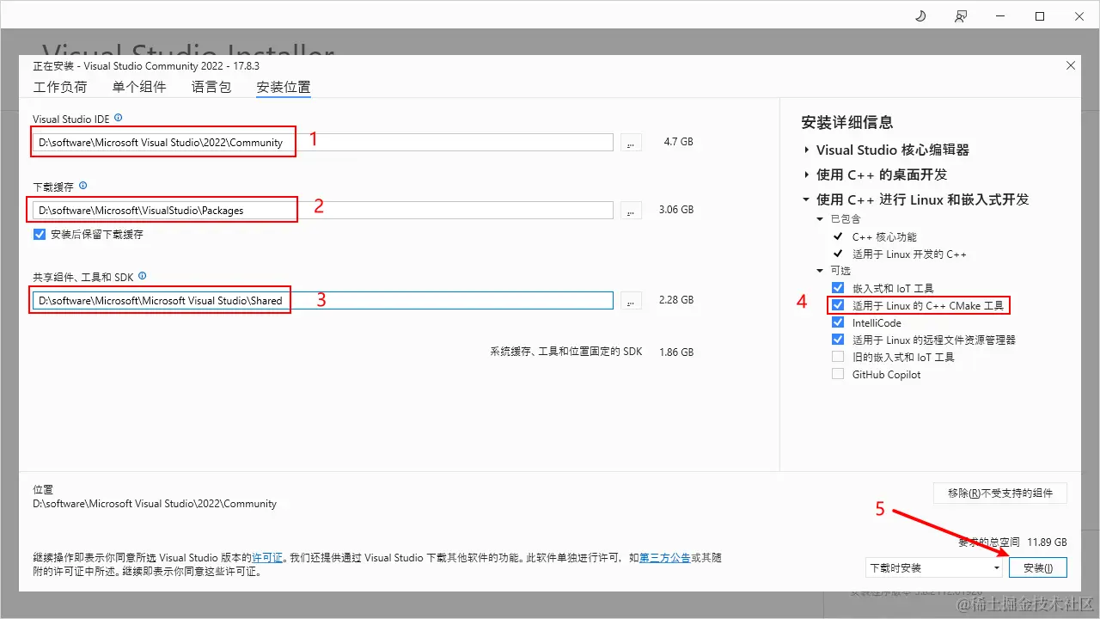Collapse the 已包含 group

821,219
